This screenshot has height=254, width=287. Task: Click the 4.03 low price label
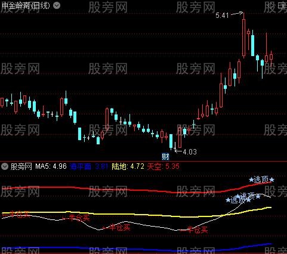[x=190, y=152]
